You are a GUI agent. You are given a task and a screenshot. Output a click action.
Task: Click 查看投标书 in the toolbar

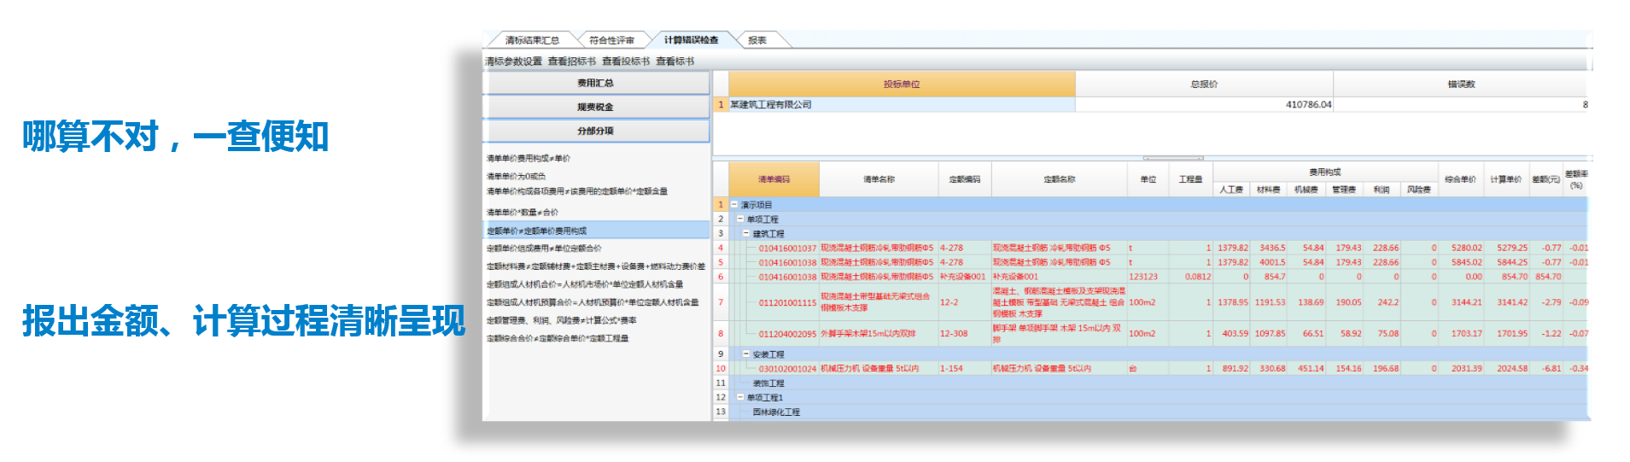[625, 61]
